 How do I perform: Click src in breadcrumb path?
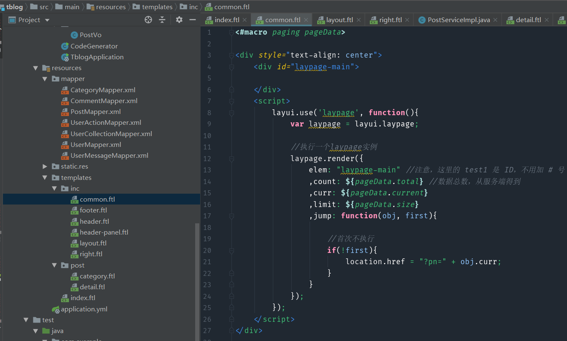coord(44,7)
